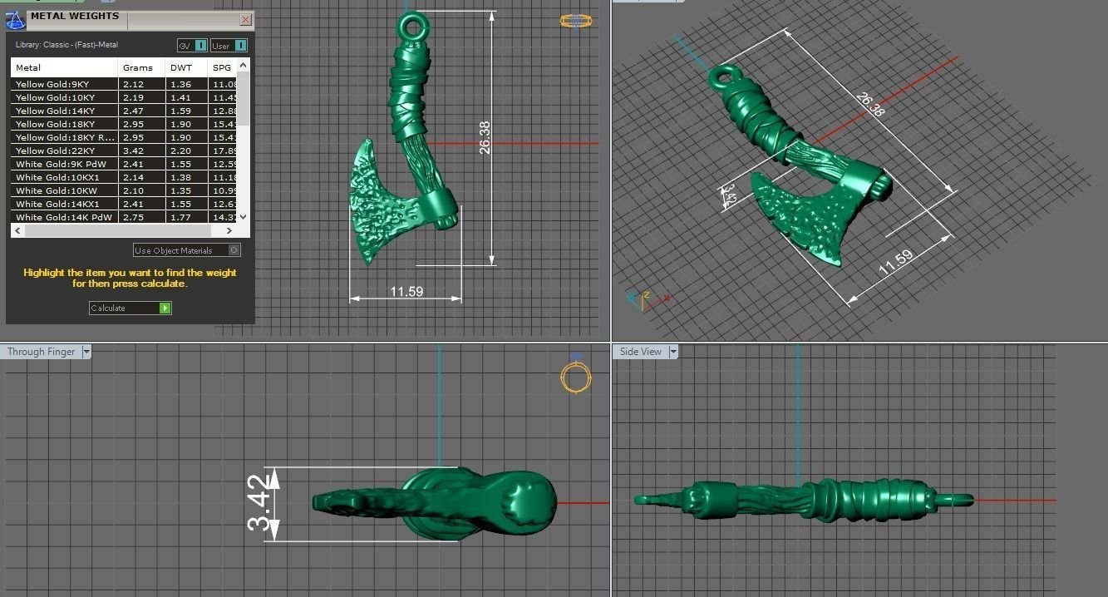Click the DWT column header
The height and width of the screenshot is (597, 1108).
pos(181,67)
